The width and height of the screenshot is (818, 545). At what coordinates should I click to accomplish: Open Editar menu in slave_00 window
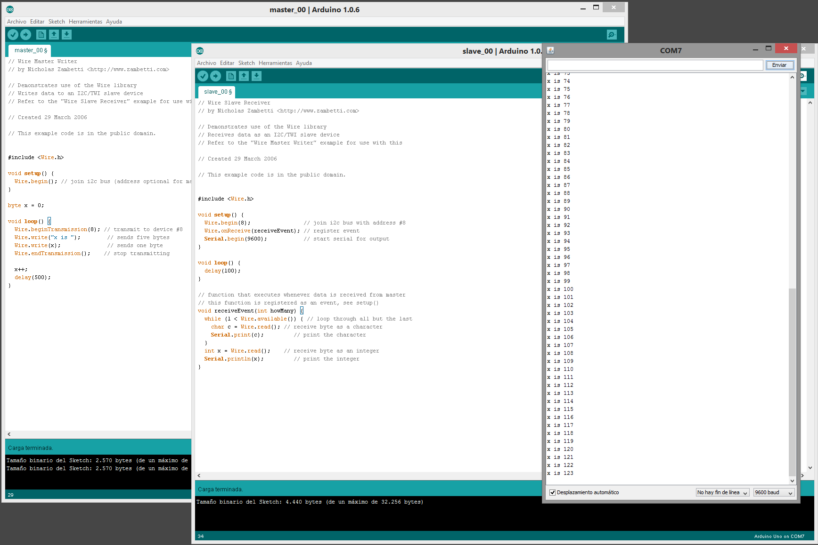(x=227, y=63)
